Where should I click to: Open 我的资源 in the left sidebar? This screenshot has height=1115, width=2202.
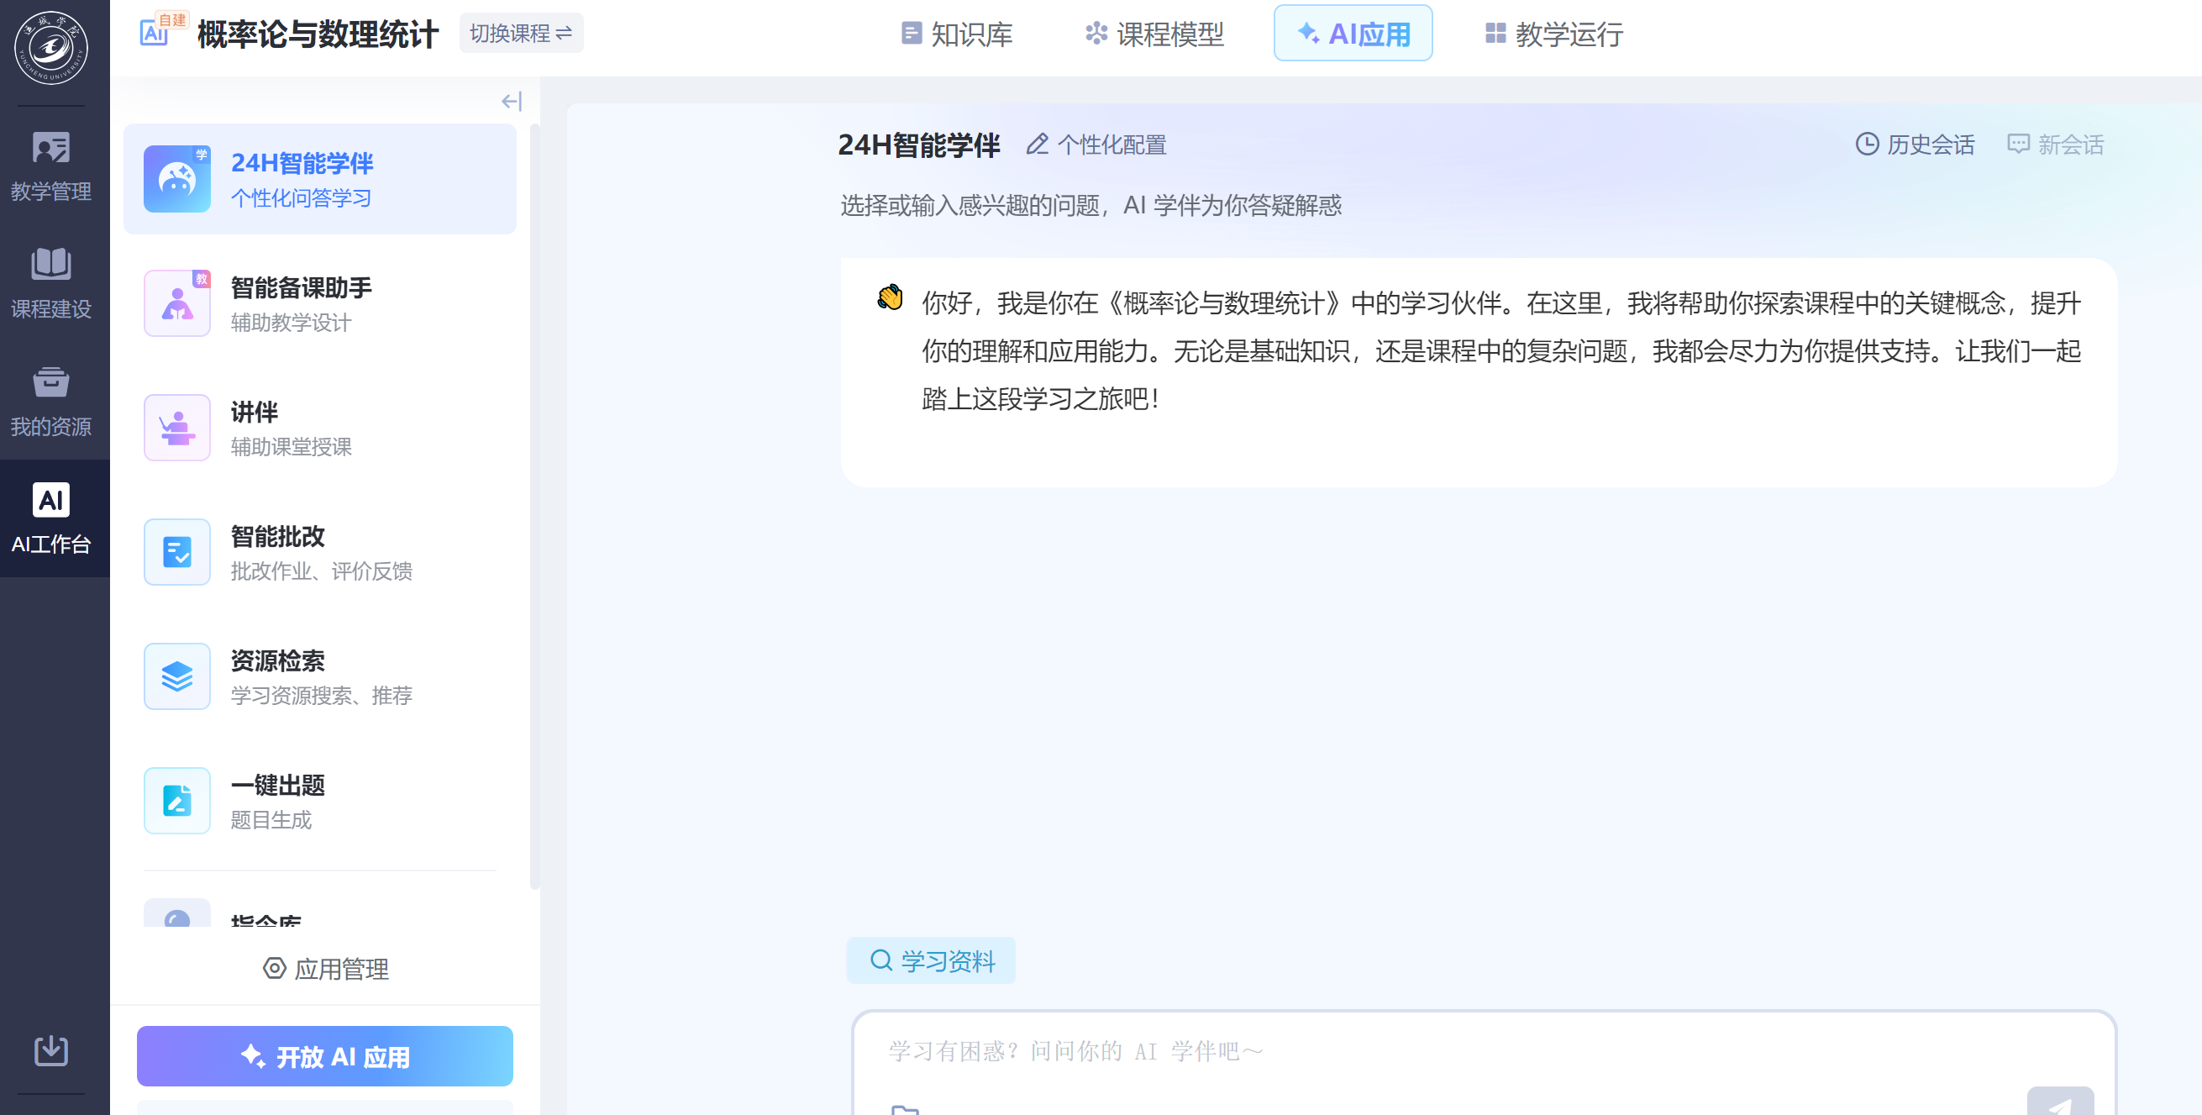tap(51, 402)
